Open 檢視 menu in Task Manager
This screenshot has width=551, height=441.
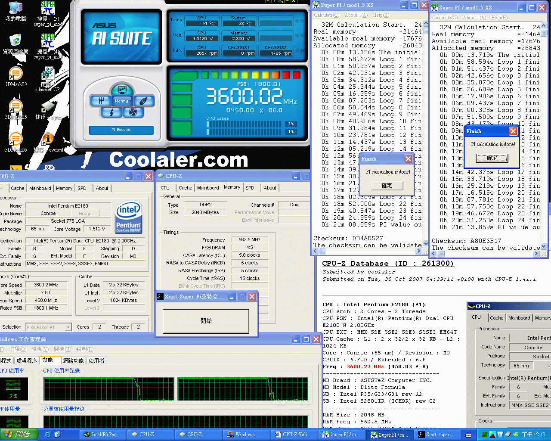[40, 349]
